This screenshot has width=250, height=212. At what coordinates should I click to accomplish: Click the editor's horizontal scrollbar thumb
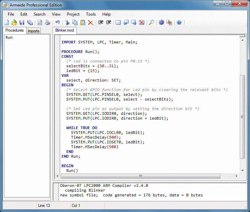click(140, 176)
